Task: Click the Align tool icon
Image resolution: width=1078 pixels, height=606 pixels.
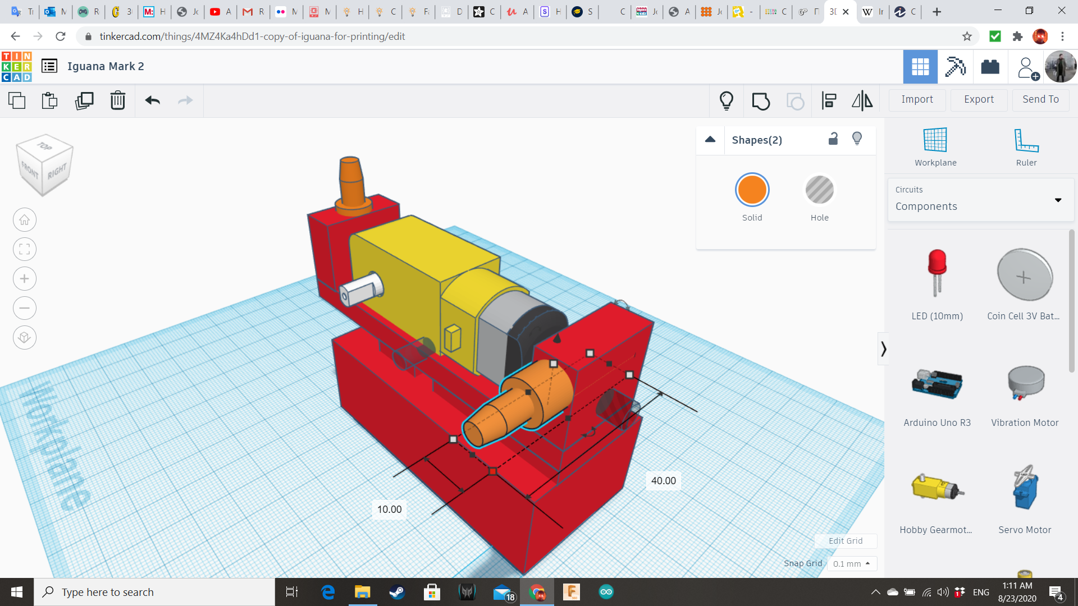Action: click(x=829, y=100)
